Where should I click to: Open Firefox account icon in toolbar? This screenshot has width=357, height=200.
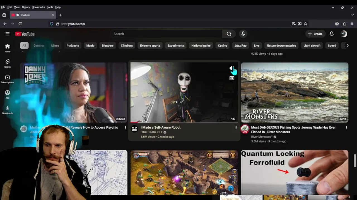click(337, 24)
